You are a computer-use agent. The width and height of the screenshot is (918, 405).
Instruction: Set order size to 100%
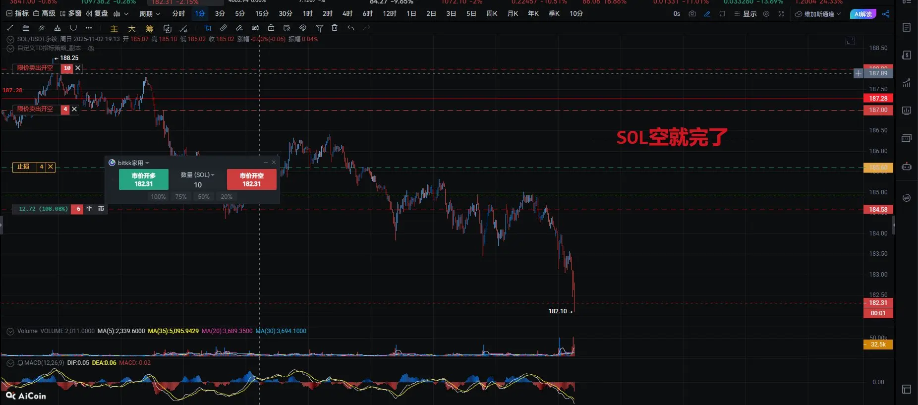pos(158,197)
